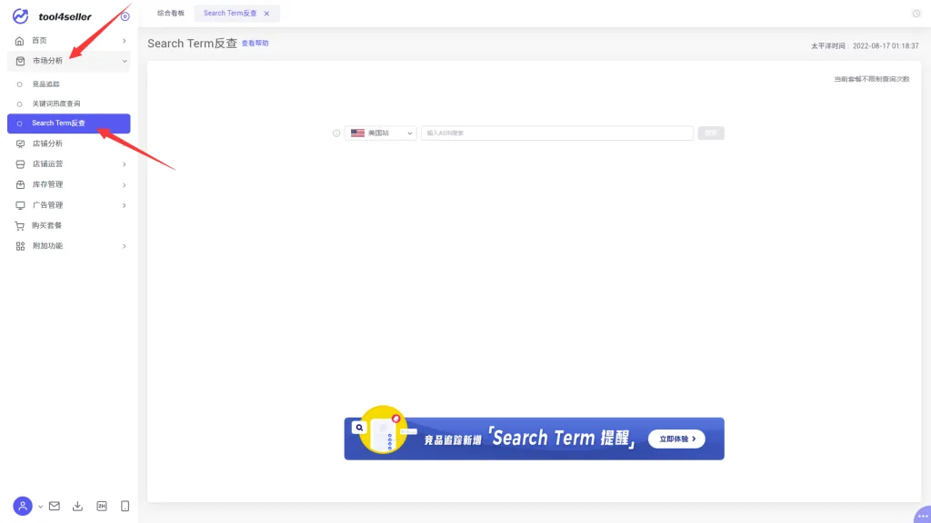Click the clock icon at the top right
The image size is (931, 523).
[x=916, y=14]
